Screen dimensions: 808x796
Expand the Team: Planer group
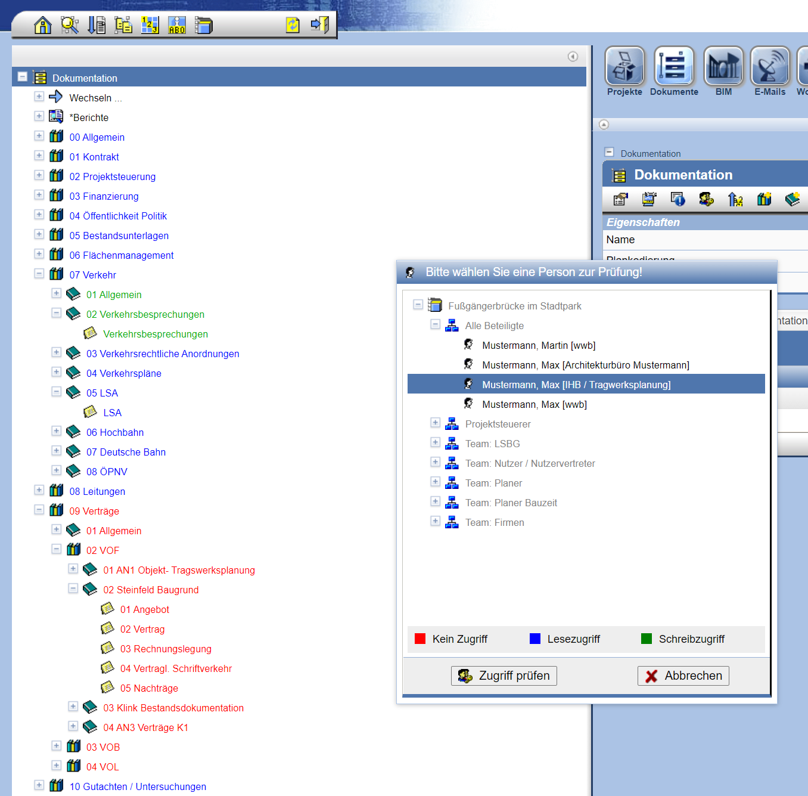point(436,482)
